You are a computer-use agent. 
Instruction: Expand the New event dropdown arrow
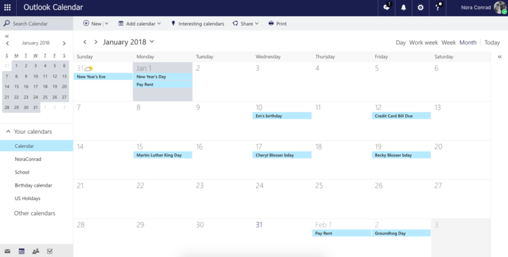pos(106,24)
